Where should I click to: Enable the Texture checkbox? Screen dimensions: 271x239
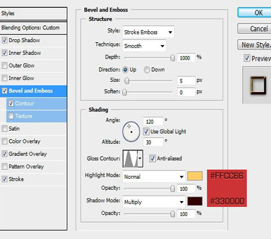11,116
